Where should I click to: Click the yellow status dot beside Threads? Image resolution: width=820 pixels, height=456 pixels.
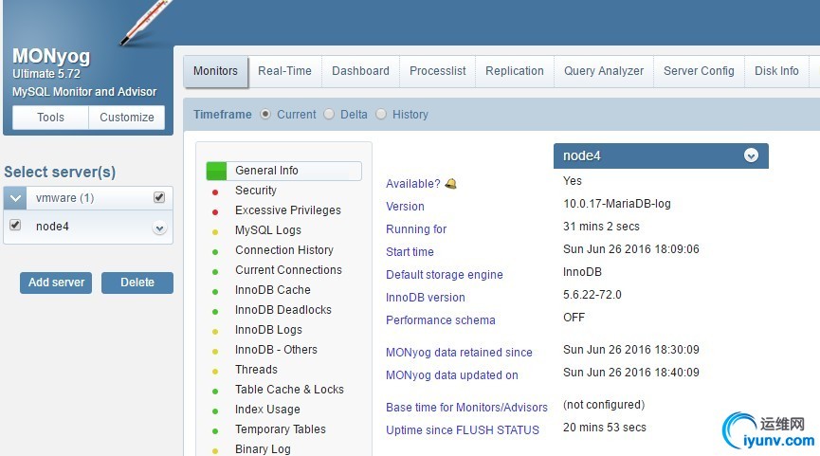pos(215,371)
